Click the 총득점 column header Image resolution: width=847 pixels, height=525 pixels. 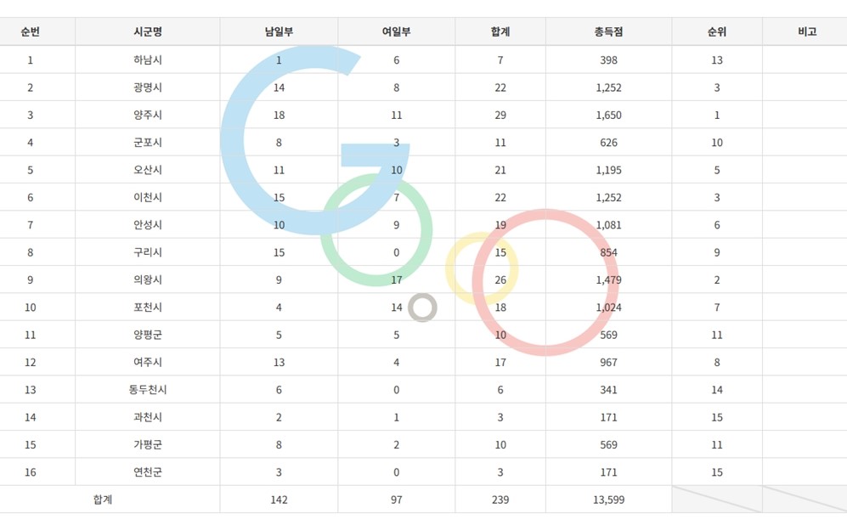click(608, 32)
